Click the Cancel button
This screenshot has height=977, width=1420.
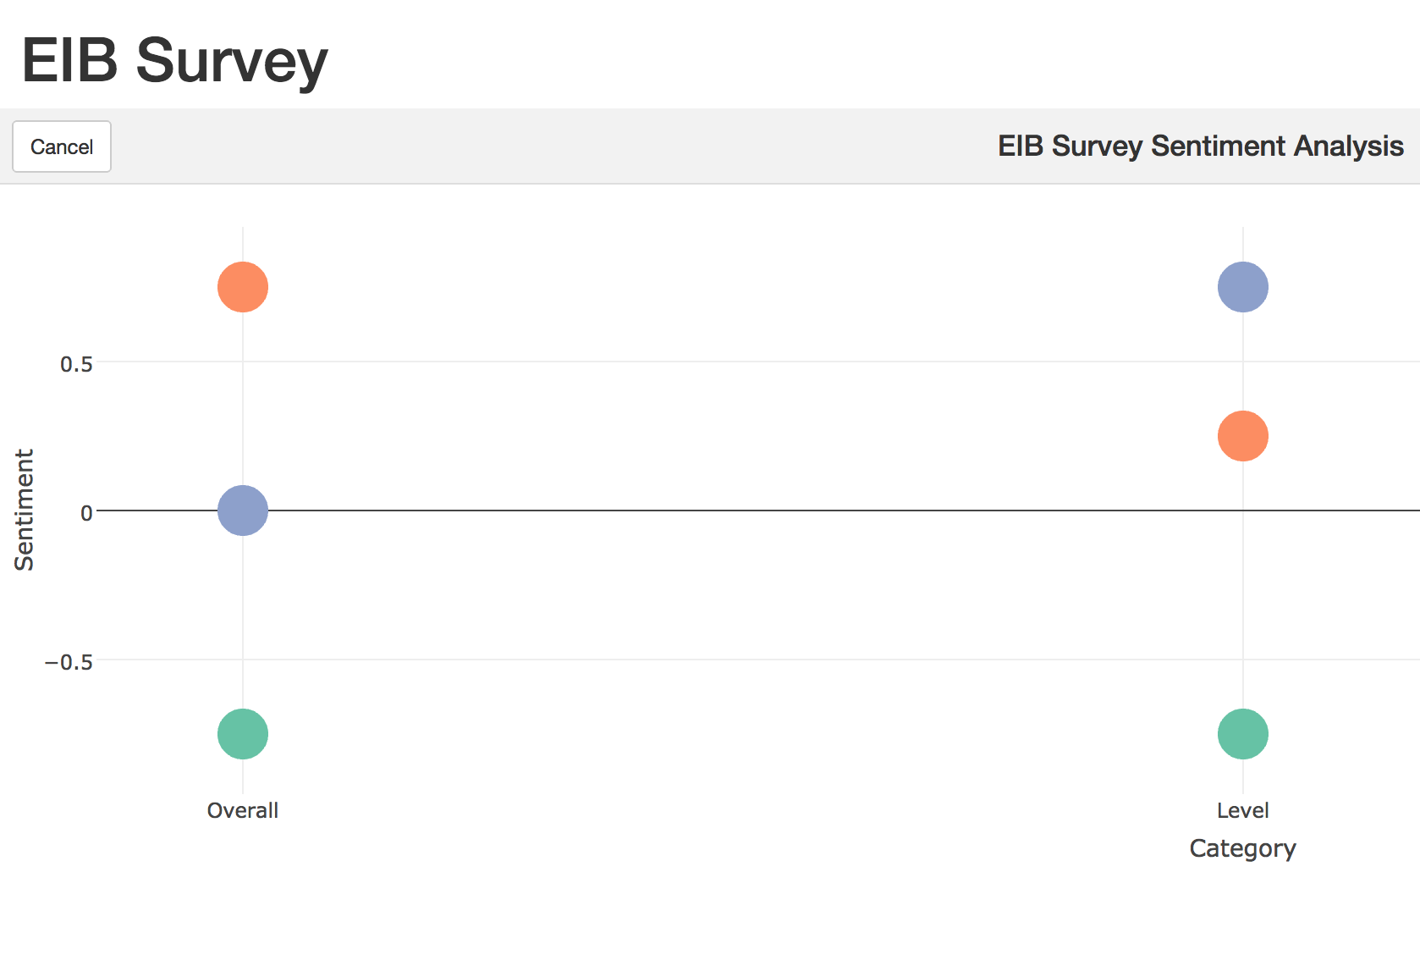[62, 146]
